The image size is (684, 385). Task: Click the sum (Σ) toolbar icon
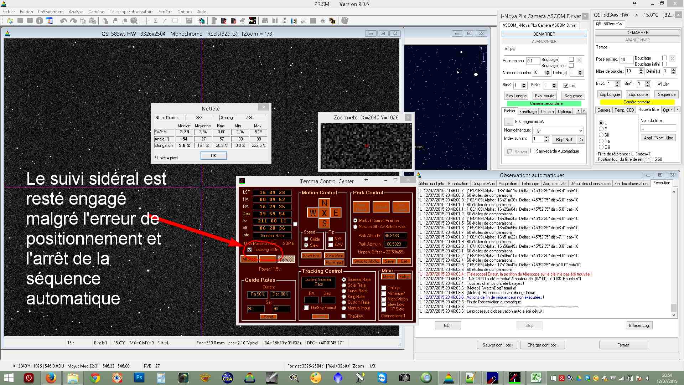pyautogui.click(x=156, y=21)
